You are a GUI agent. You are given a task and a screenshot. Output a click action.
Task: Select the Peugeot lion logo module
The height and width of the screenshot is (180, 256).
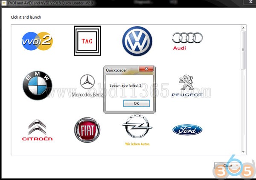187,86
